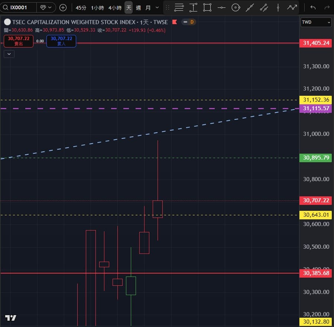
Task: Click the 高=30,973.85 high value
Action: (x=49, y=30)
